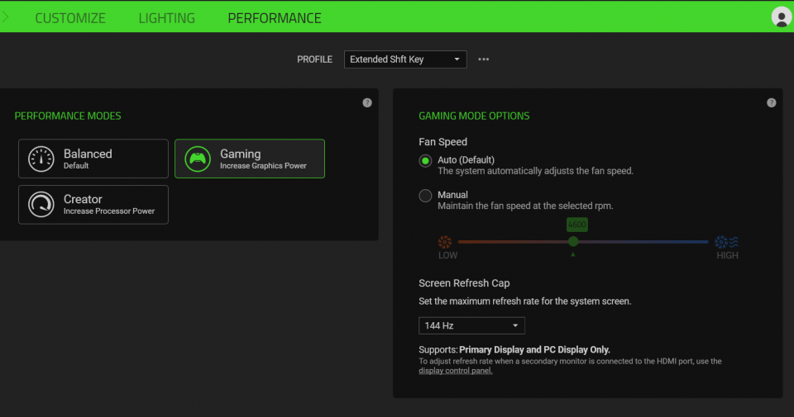Select Manual fan speed option

coord(425,196)
